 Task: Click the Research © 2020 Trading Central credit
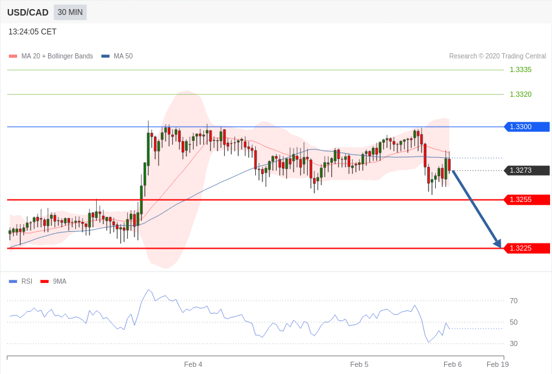[497, 56]
